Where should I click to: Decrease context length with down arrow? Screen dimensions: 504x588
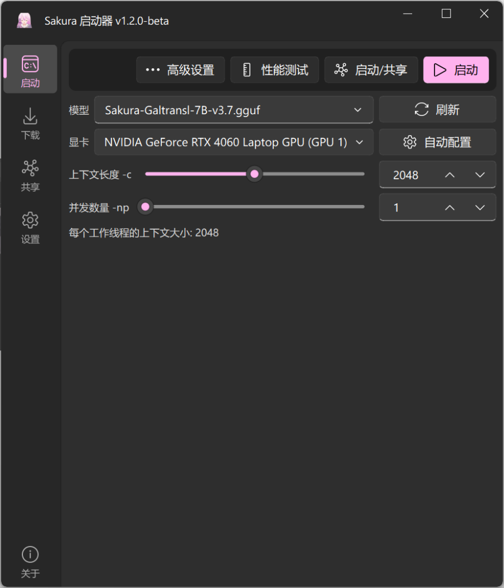click(x=480, y=175)
